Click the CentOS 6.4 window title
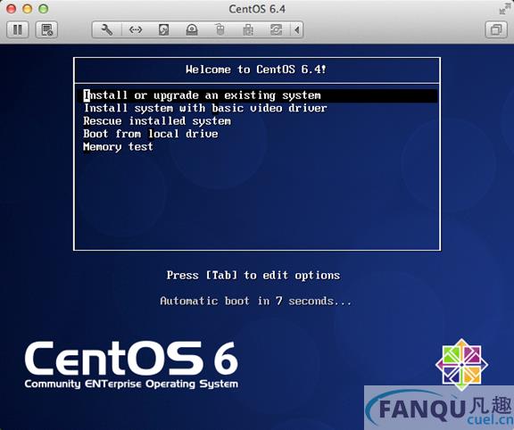Image resolution: width=514 pixels, height=430 pixels. click(257, 9)
